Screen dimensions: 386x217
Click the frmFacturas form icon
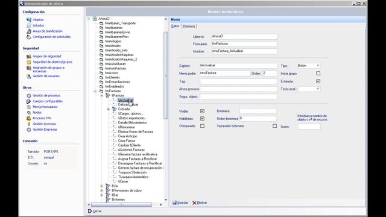(101, 91)
